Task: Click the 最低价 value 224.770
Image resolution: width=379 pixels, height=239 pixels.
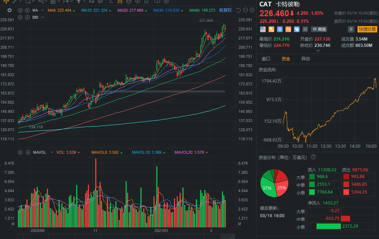Action: point(281,45)
